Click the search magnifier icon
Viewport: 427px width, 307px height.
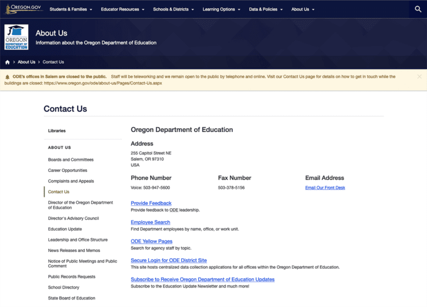418,9
